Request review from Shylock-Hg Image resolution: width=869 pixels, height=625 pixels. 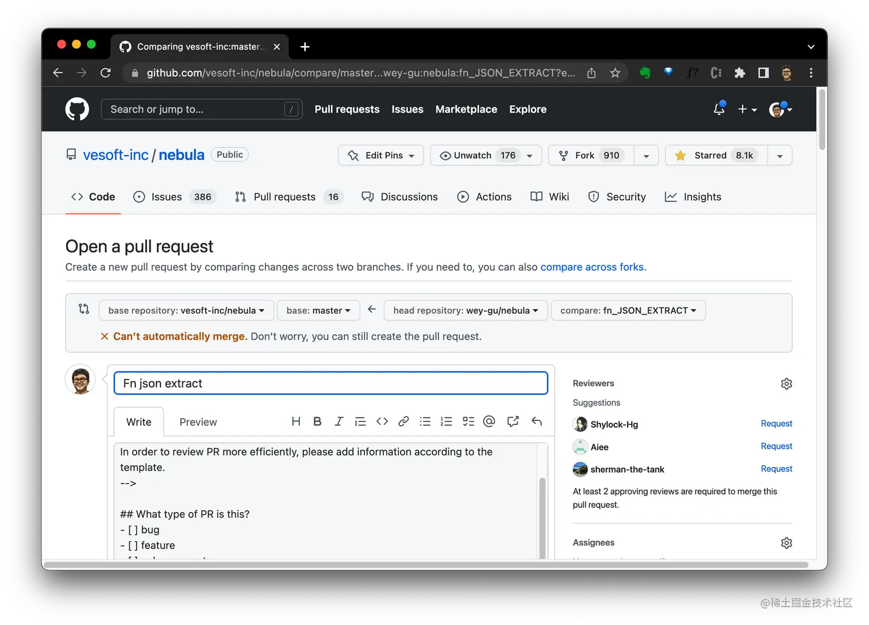[776, 424]
